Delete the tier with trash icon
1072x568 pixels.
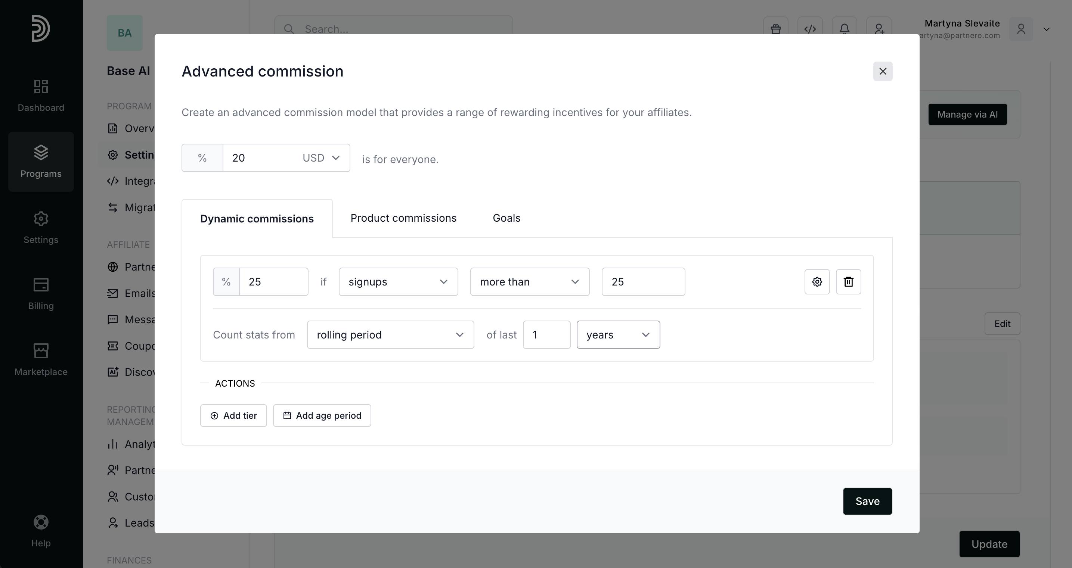pyautogui.click(x=848, y=282)
